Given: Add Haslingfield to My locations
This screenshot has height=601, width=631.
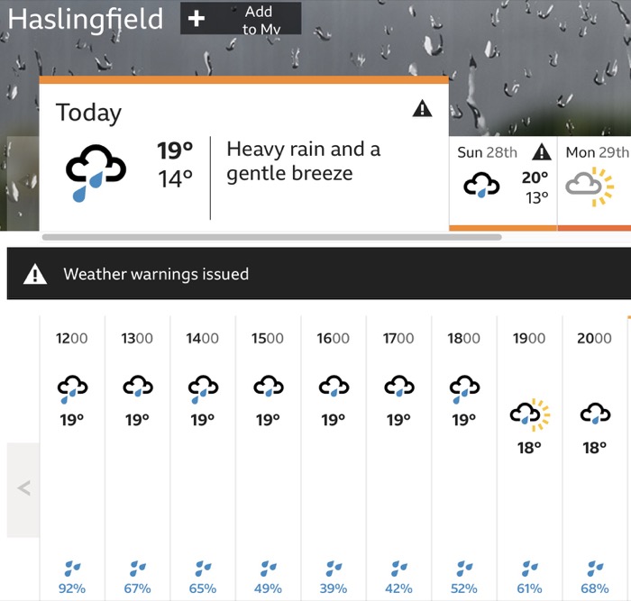Looking at the screenshot, I should (x=241, y=19).
